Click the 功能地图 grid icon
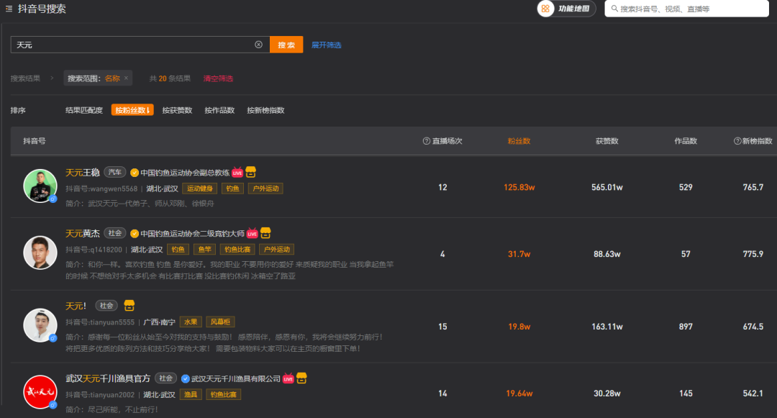The width and height of the screenshot is (777, 418). point(545,9)
